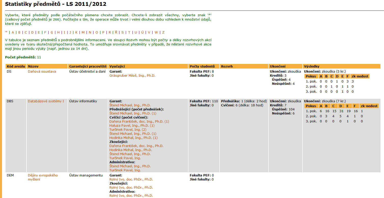Filter subjects by letter D
This screenshot has height=198, width=384.
[x=33, y=32]
